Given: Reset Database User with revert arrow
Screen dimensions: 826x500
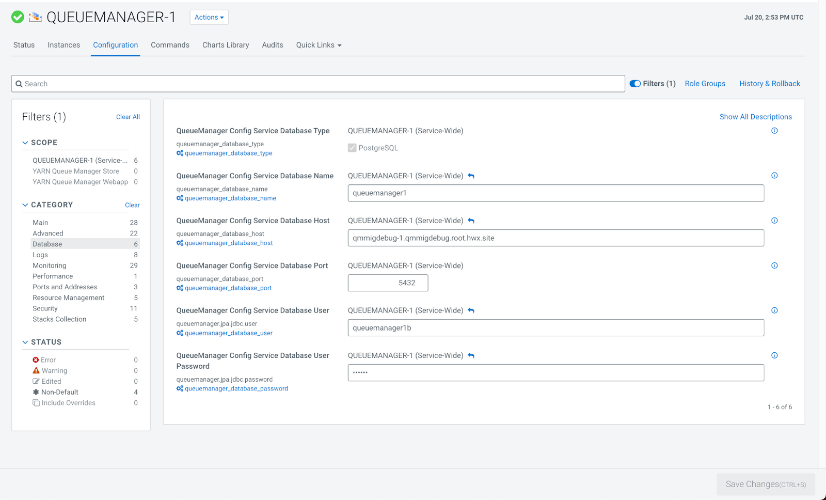Looking at the screenshot, I should click(471, 311).
